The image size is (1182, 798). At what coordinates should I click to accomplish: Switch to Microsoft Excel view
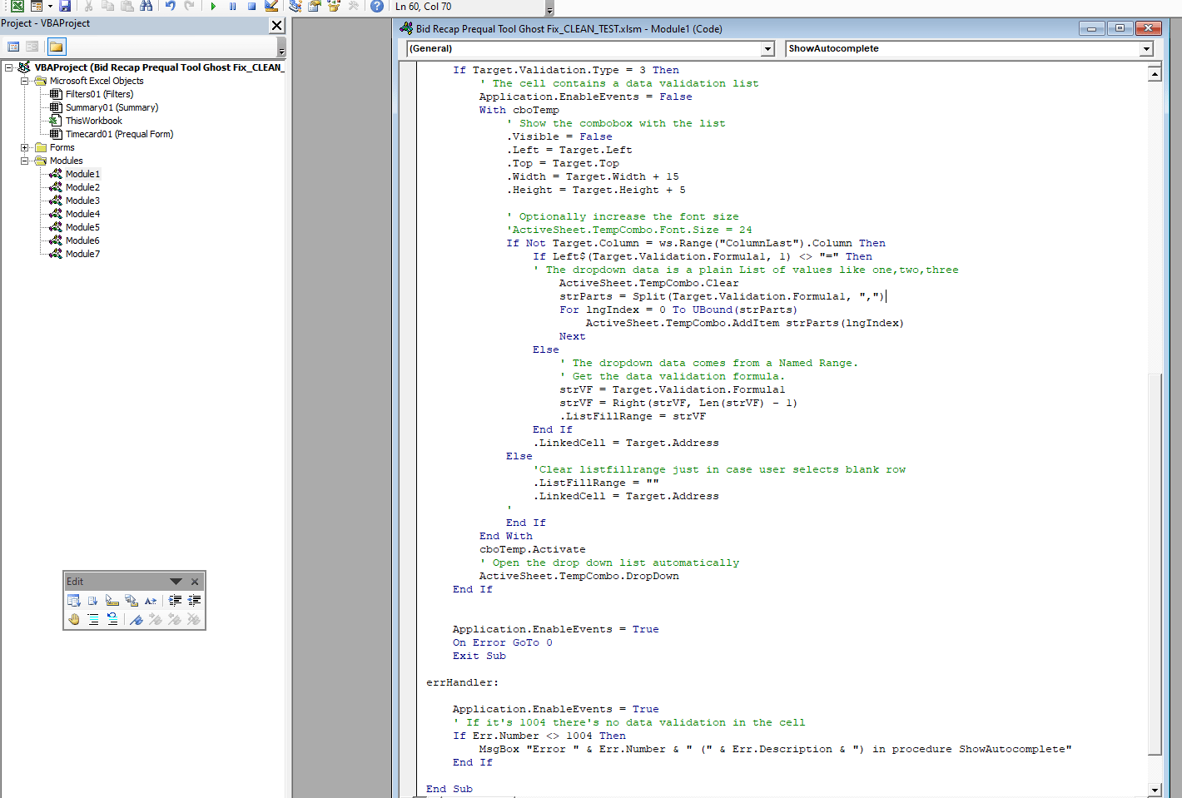pyautogui.click(x=17, y=6)
